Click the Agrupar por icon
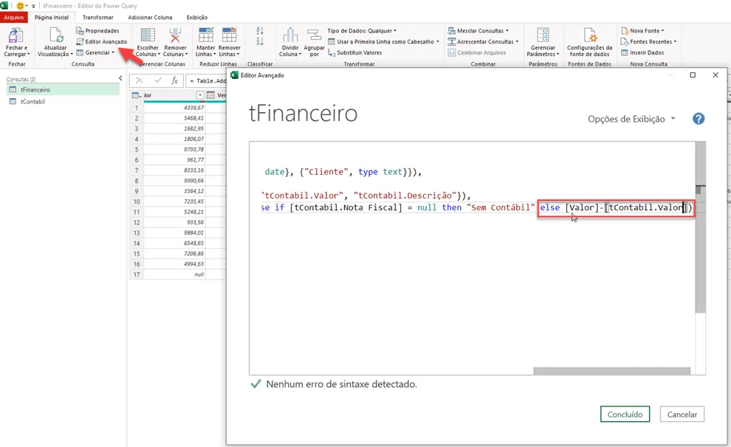 click(315, 35)
